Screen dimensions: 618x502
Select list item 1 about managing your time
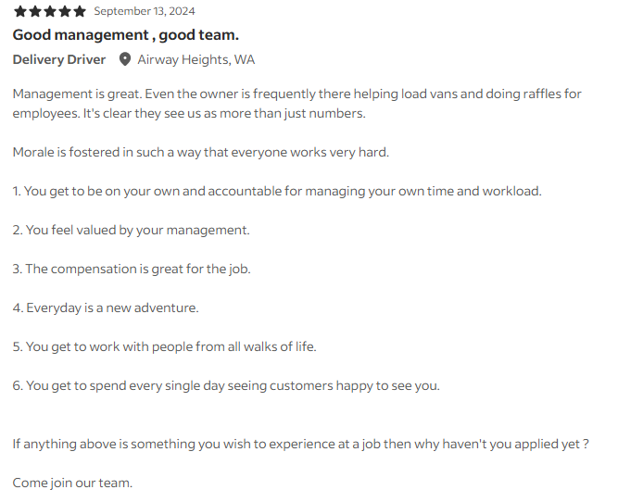coord(276,191)
